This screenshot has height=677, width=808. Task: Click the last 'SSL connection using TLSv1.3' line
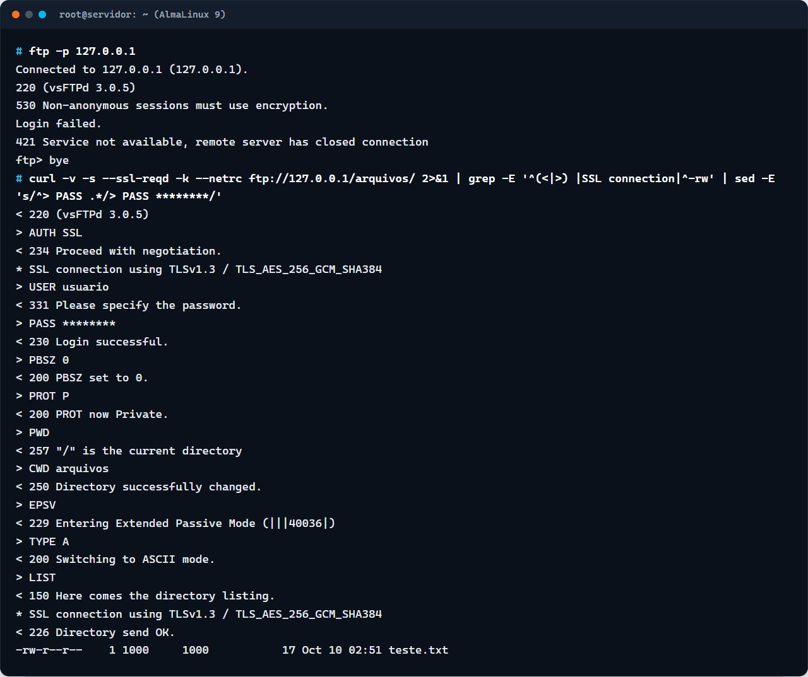pos(199,614)
